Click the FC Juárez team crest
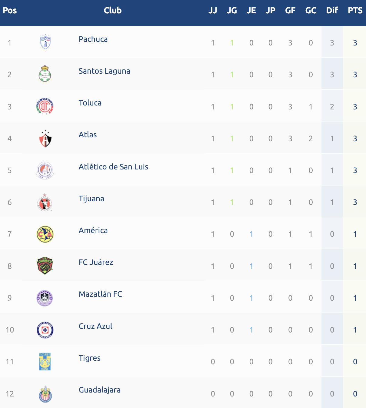Screen dimensions: 366x408 tap(45, 266)
